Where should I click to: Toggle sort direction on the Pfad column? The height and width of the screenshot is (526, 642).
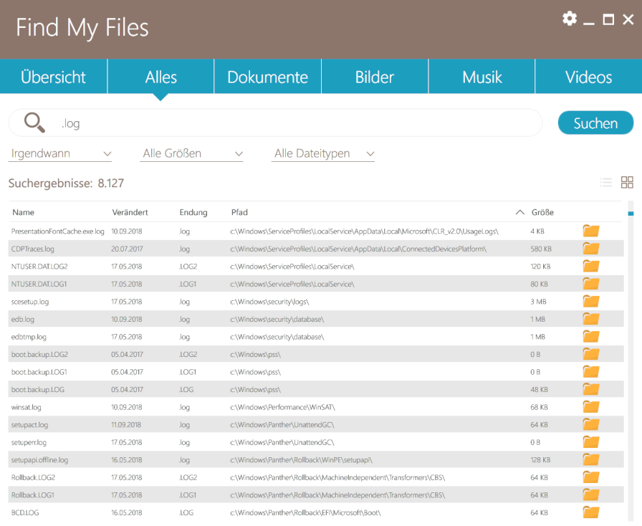coord(239,212)
